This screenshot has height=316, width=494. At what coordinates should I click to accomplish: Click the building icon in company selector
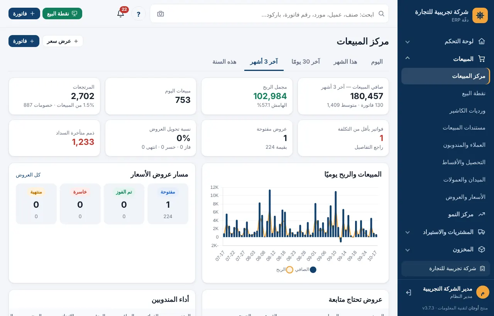482,269
